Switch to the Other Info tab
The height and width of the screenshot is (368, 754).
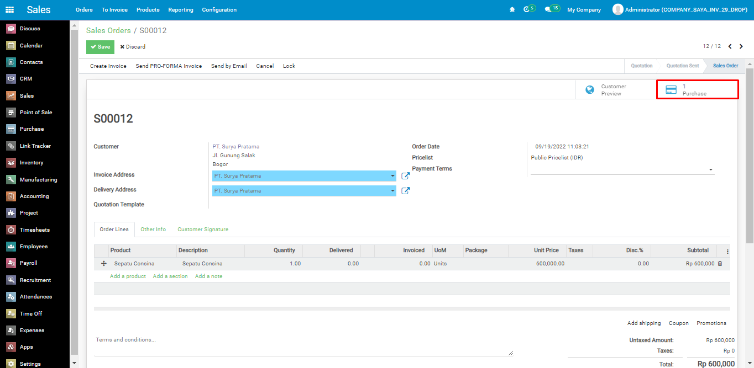pos(153,230)
